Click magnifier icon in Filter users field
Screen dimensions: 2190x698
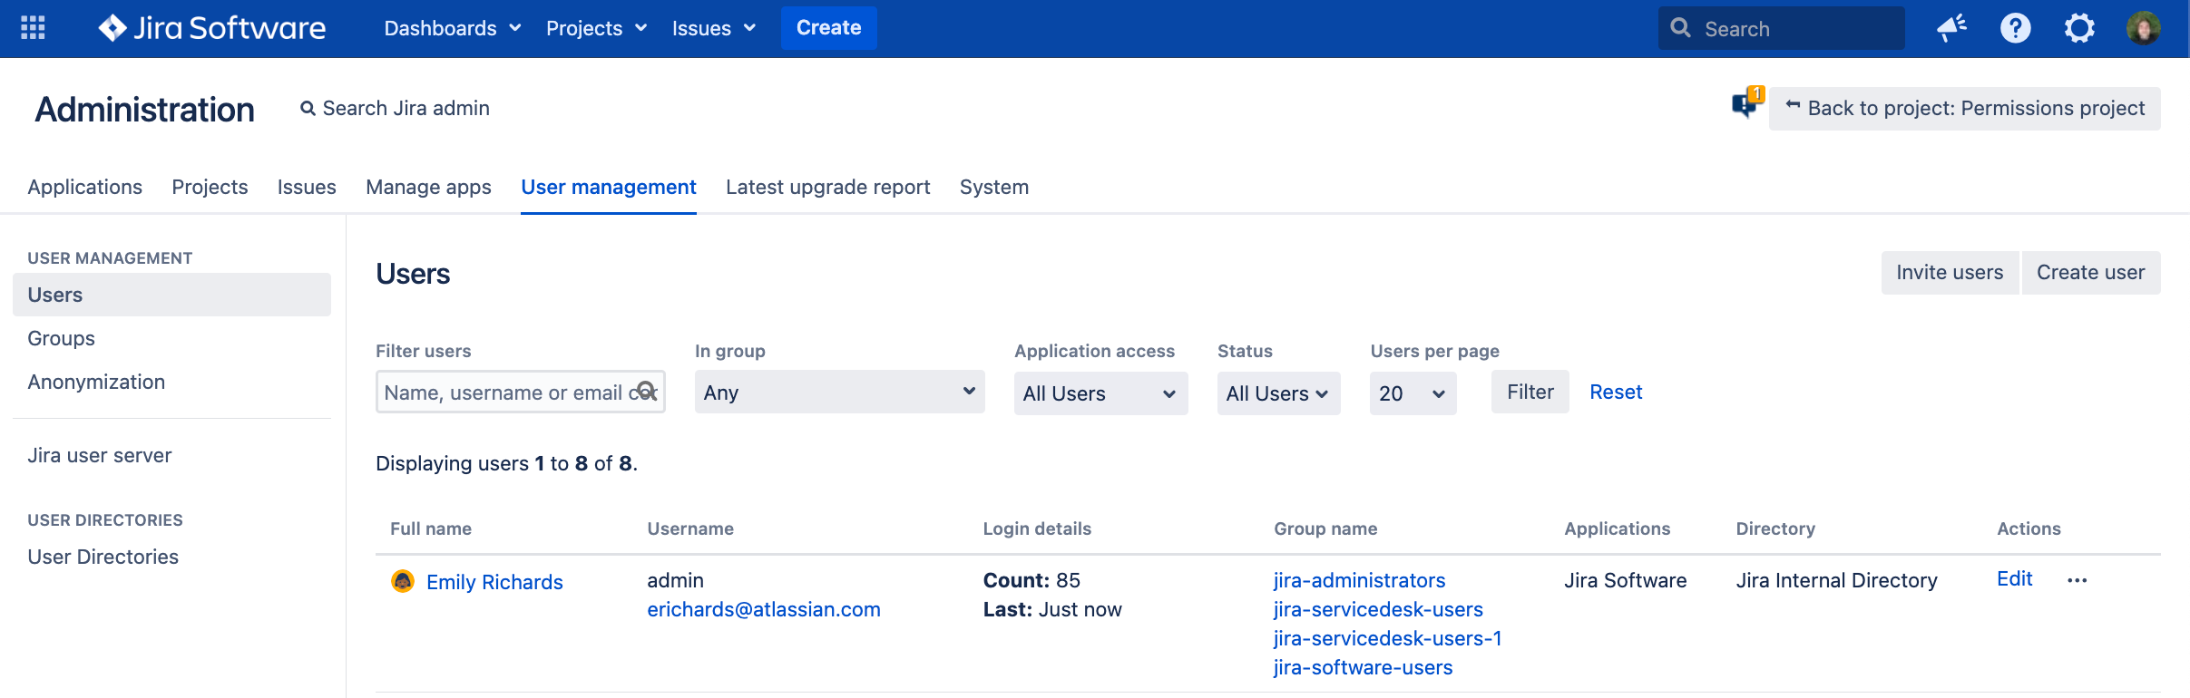646,392
